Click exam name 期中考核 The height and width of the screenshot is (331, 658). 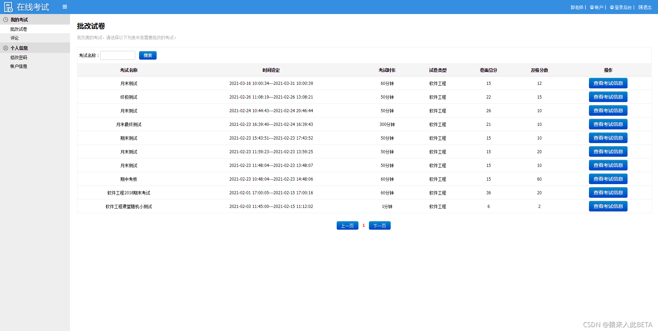129,179
